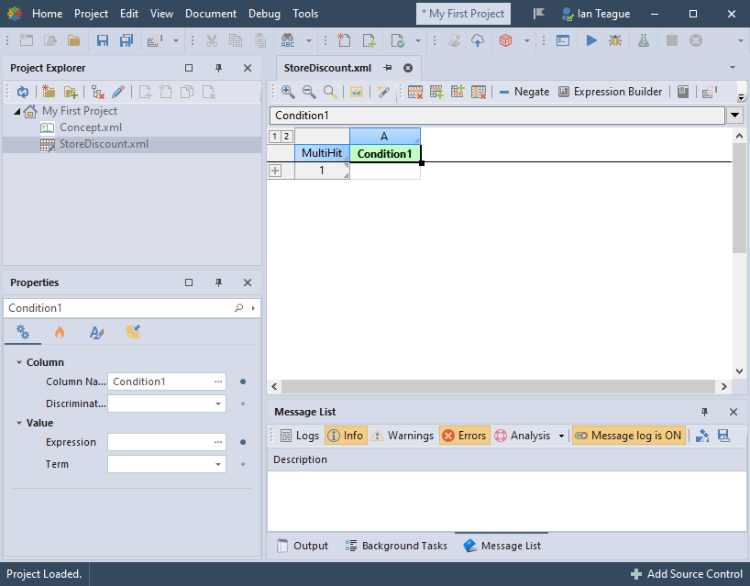The image size is (750, 586).
Task: Click the add column table icon
Action: [x=458, y=92]
